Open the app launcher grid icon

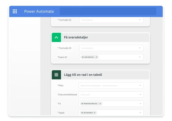click(15, 11)
